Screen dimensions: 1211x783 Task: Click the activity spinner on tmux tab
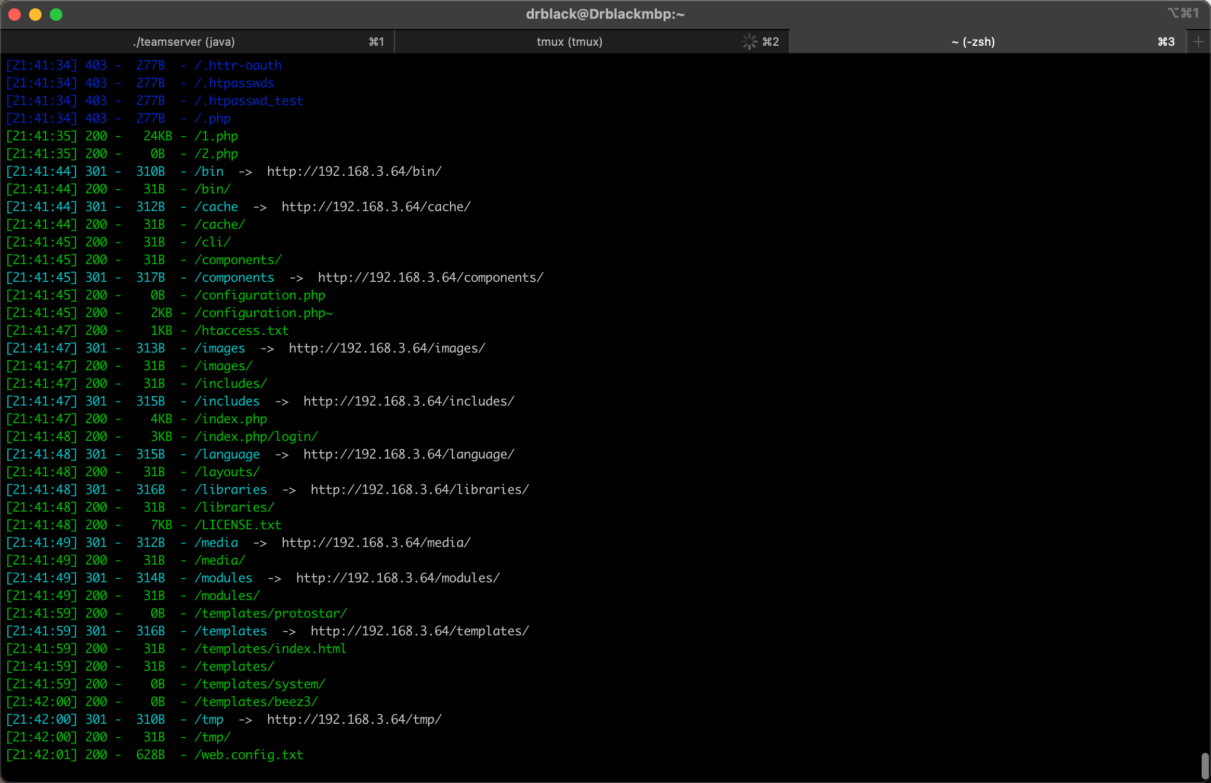point(749,42)
